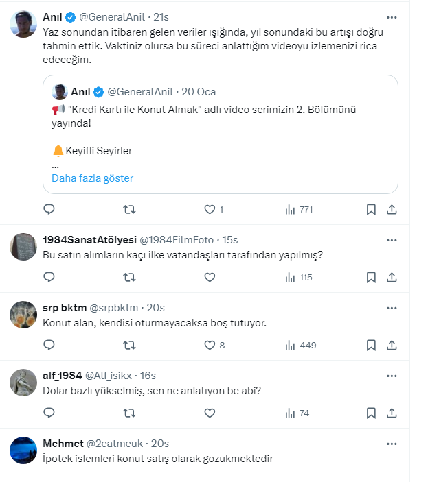Retweet Anıl's main tweet
Screen dimensions: 428x482
[x=128, y=209]
